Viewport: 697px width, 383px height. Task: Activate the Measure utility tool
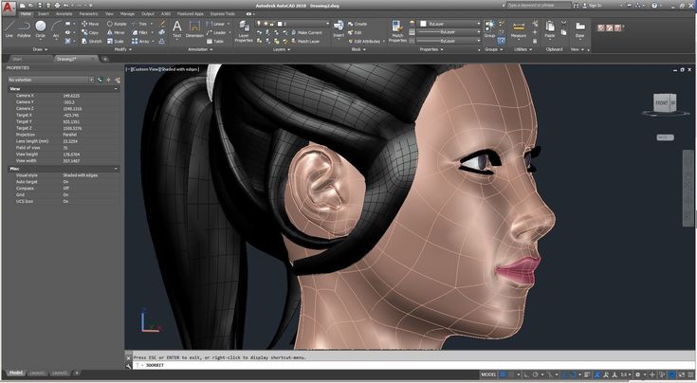[x=519, y=28]
